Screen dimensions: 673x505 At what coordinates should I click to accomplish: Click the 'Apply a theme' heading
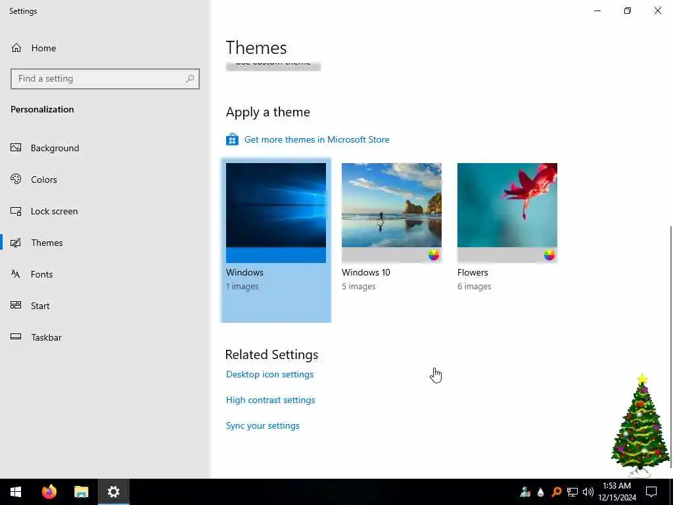coord(268,112)
